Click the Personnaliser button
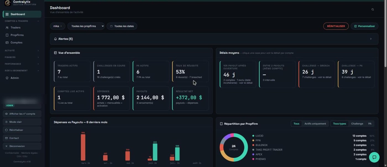The image size is (387, 167). [364, 26]
